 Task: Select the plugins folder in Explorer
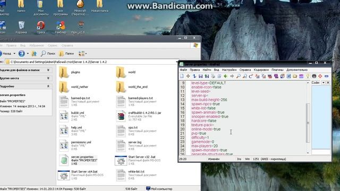click(x=70, y=72)
